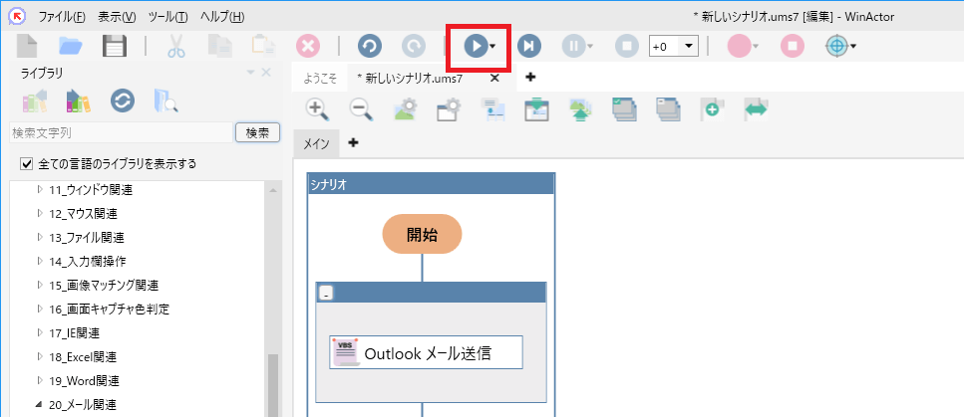Screen dimensions: 964x417
Task: Add a new document tab with plus
Action: (530, 78)
